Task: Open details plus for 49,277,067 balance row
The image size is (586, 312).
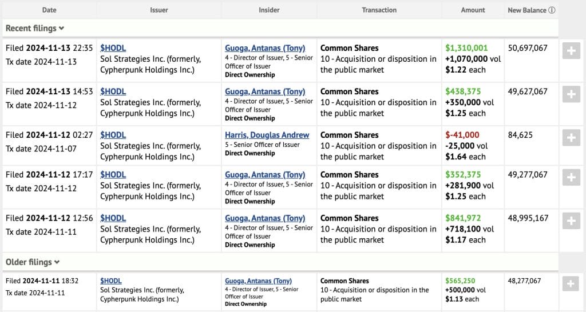Action: click(x=571, y=177)
